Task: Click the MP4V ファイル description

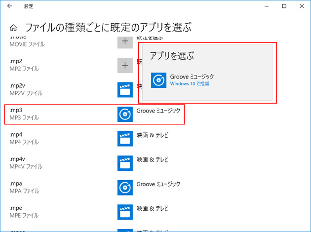Action: [x=26, y=166]
